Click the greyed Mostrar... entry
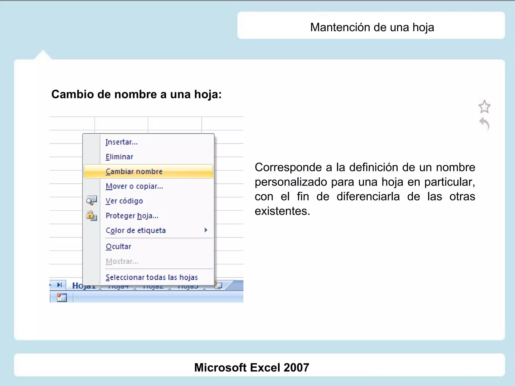This screenshot has width=515, height=386. pos(122,261)
